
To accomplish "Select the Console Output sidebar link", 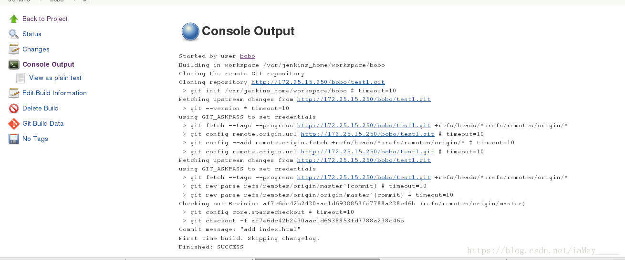I will 48,64.
